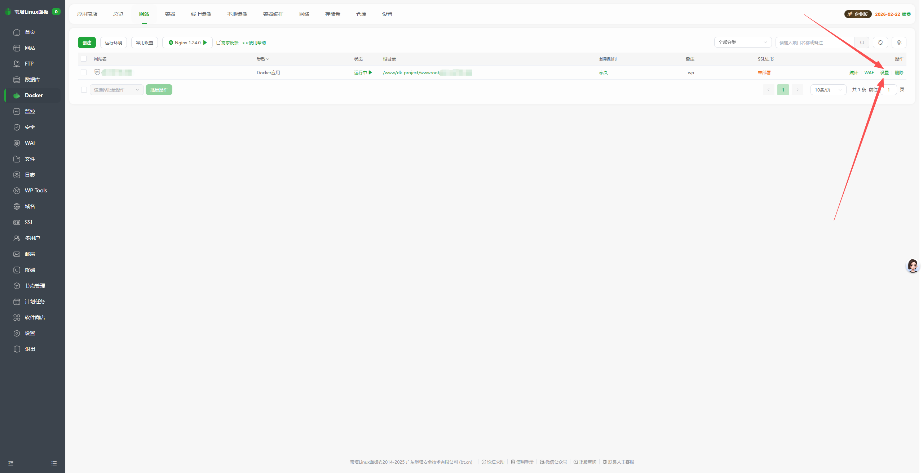Screen dimensions: 923x473
Task: Open the table settings gear icon
Action: (899, 42)
